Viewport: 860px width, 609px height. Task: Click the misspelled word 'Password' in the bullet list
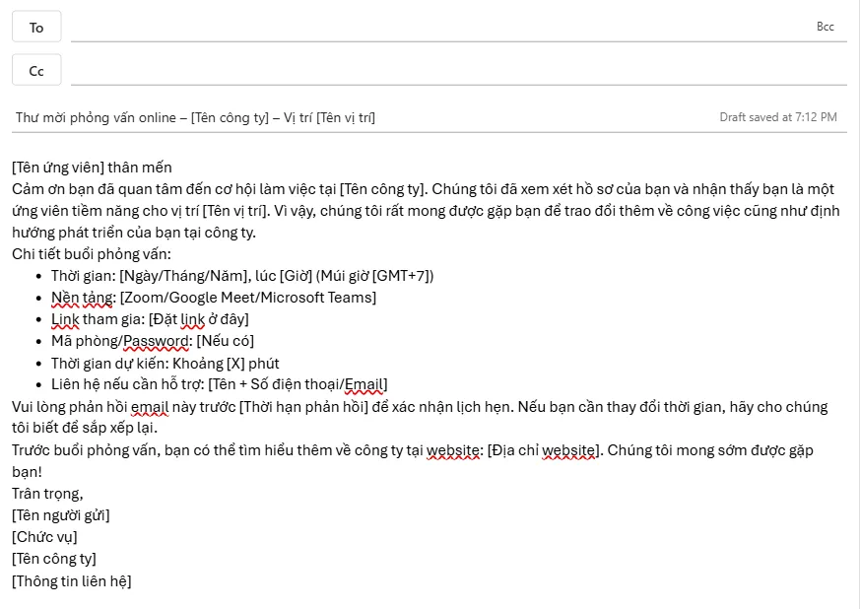(x=156, y=341)
